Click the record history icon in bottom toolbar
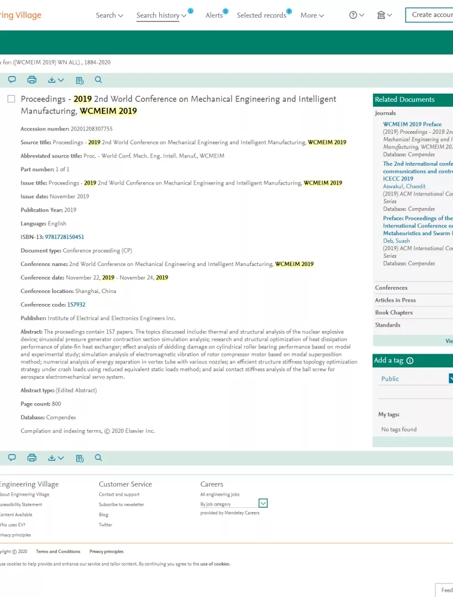 pyautogui.click(x=79, y=458)
